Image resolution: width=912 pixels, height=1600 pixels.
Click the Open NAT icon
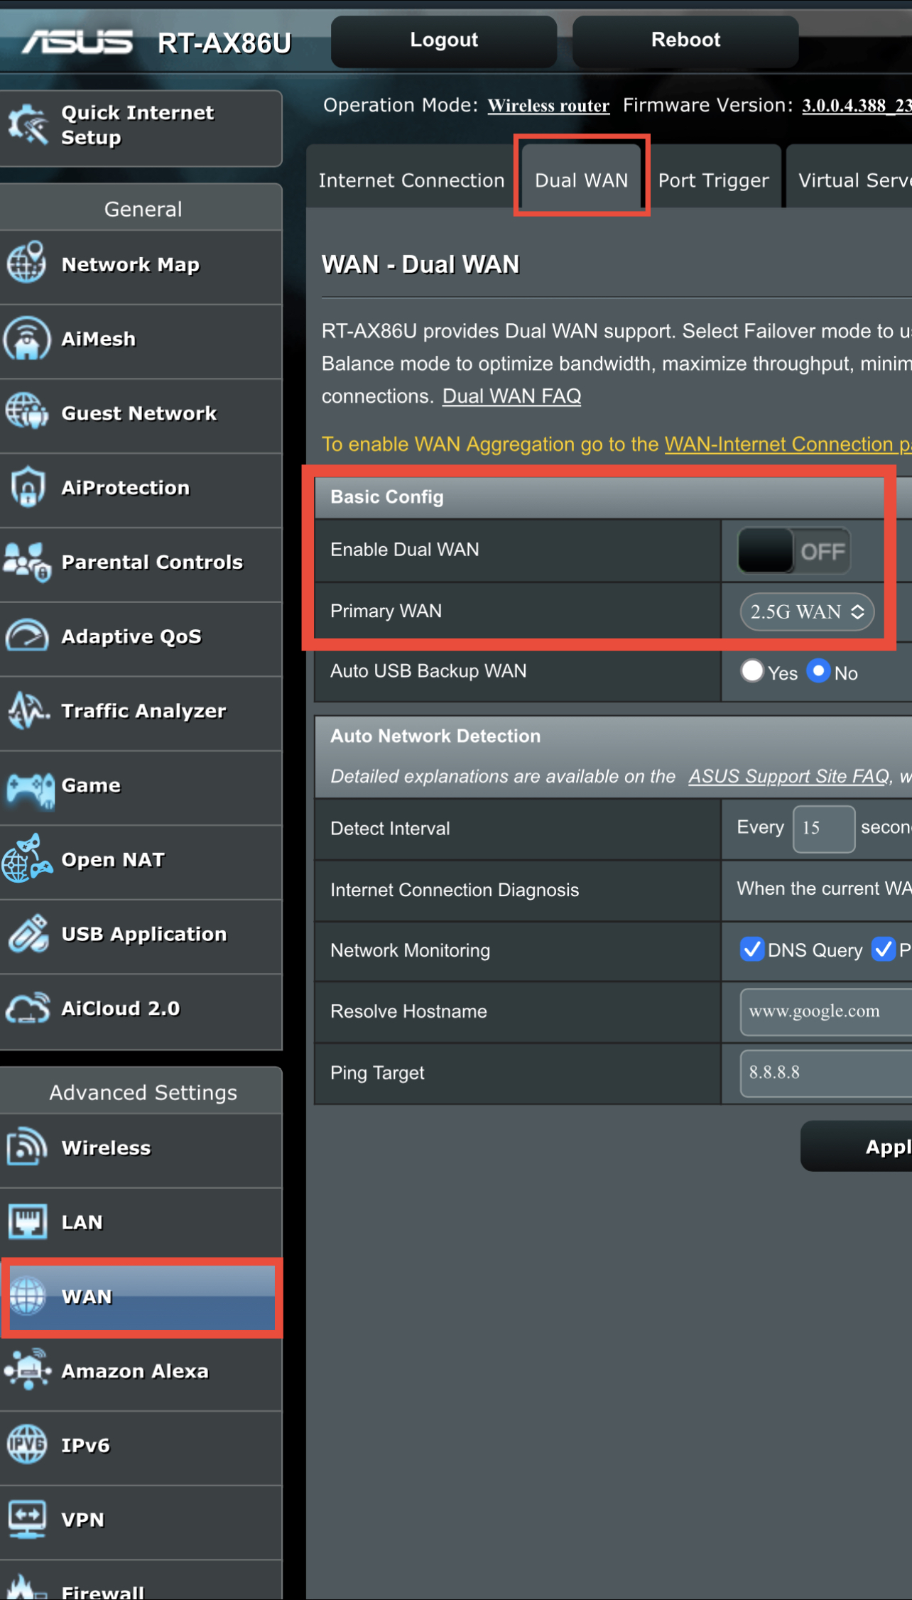click(27, 859)
